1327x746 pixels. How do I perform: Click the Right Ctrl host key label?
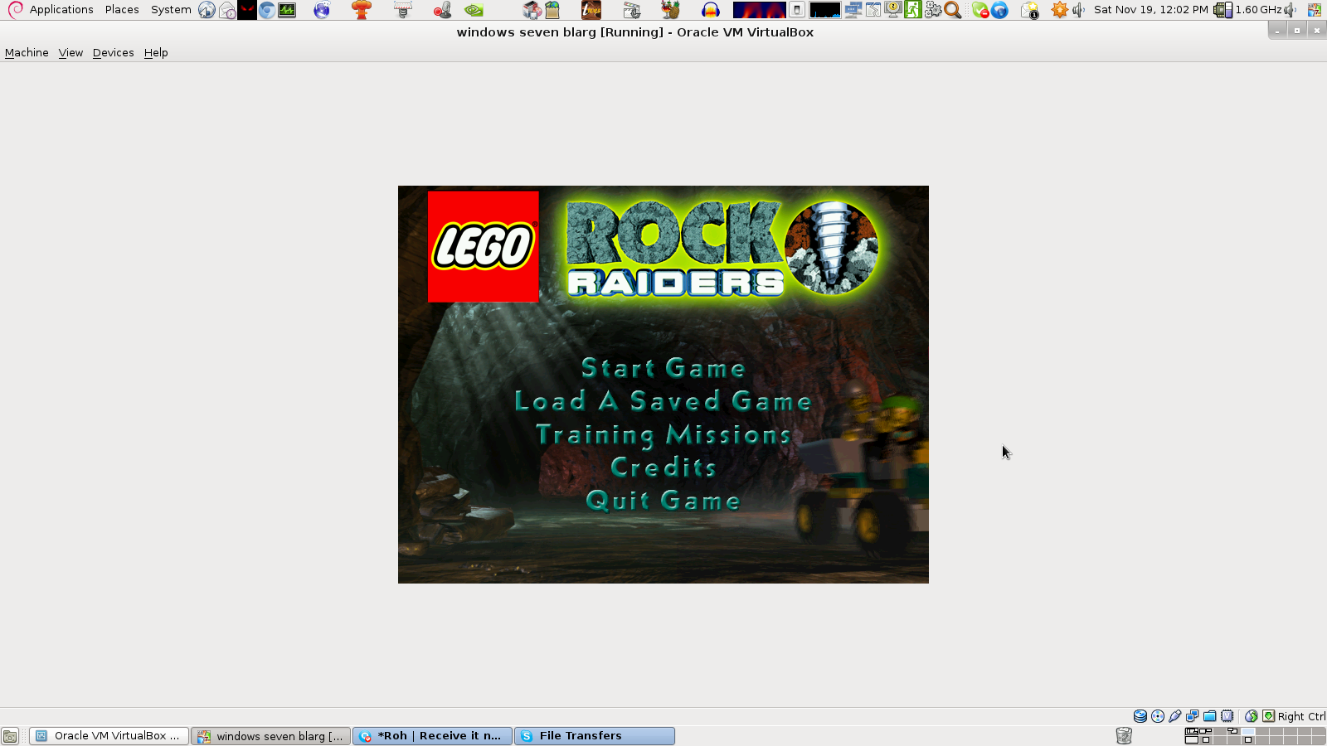pos(1301,716)
